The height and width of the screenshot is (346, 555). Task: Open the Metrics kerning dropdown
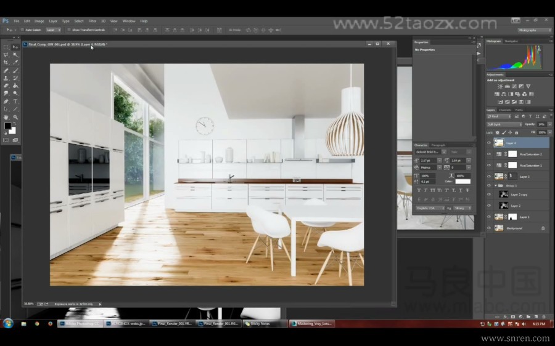tap(439, 167)
